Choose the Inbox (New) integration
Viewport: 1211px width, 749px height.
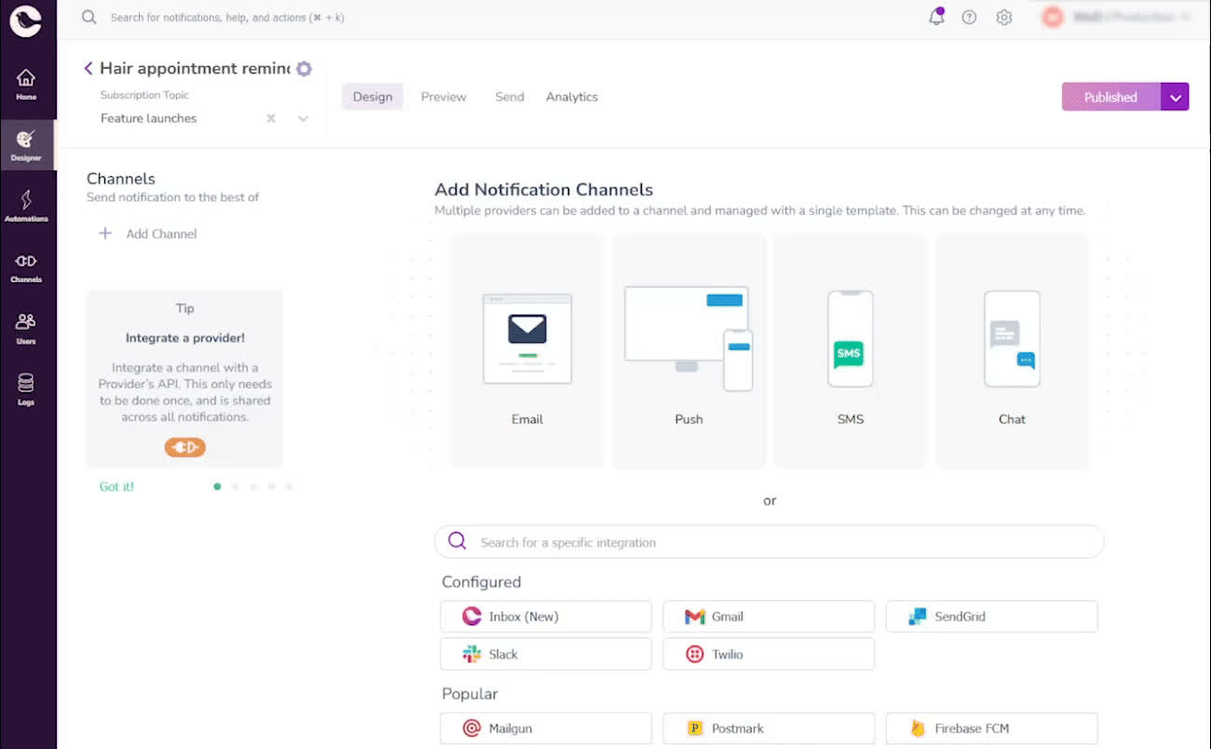coord(546,617)
